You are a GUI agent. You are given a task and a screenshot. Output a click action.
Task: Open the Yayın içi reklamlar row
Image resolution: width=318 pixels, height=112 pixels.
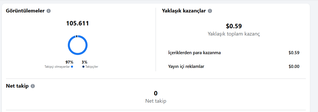(186, 67)
